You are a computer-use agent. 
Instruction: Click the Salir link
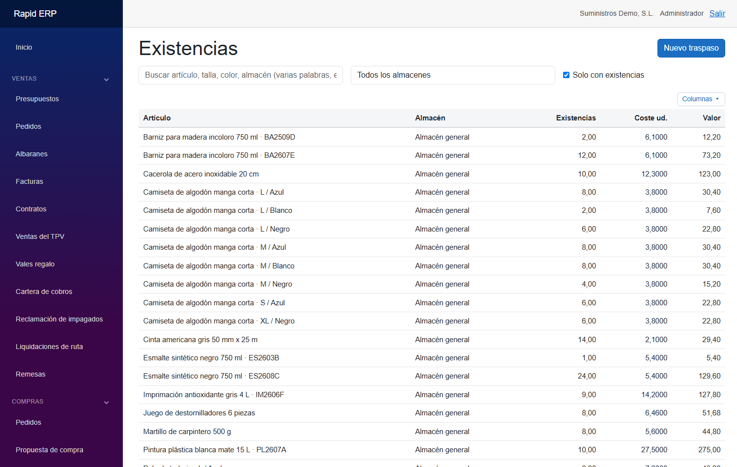point(717,13)
